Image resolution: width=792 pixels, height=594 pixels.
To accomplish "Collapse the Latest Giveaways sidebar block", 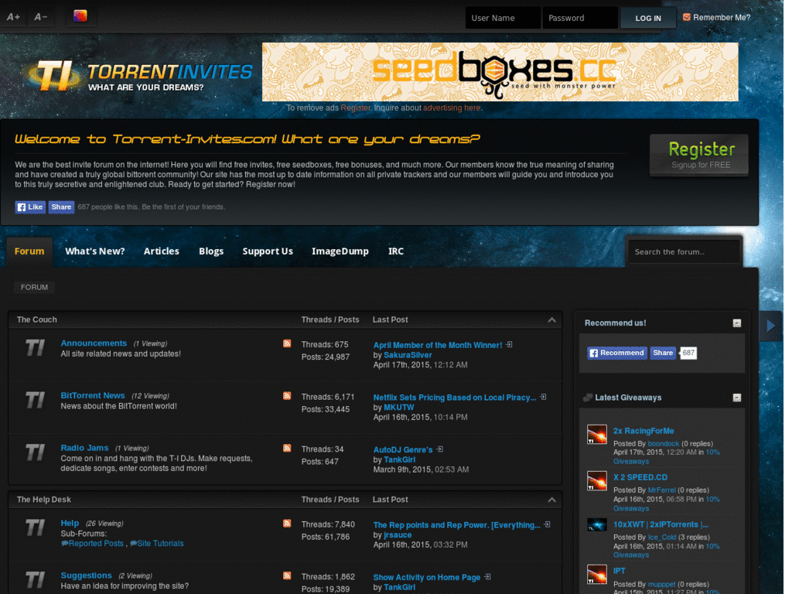I will click(737, 398).
